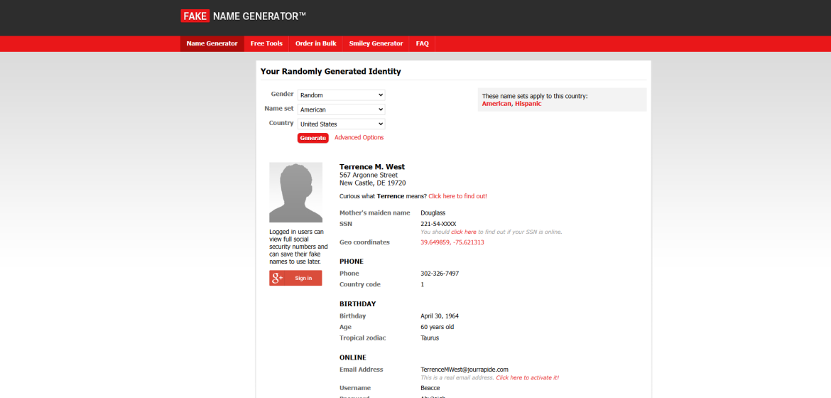
Task: Open the Advanced Options link
Action: pyautogui.click(x=359, y=137)
